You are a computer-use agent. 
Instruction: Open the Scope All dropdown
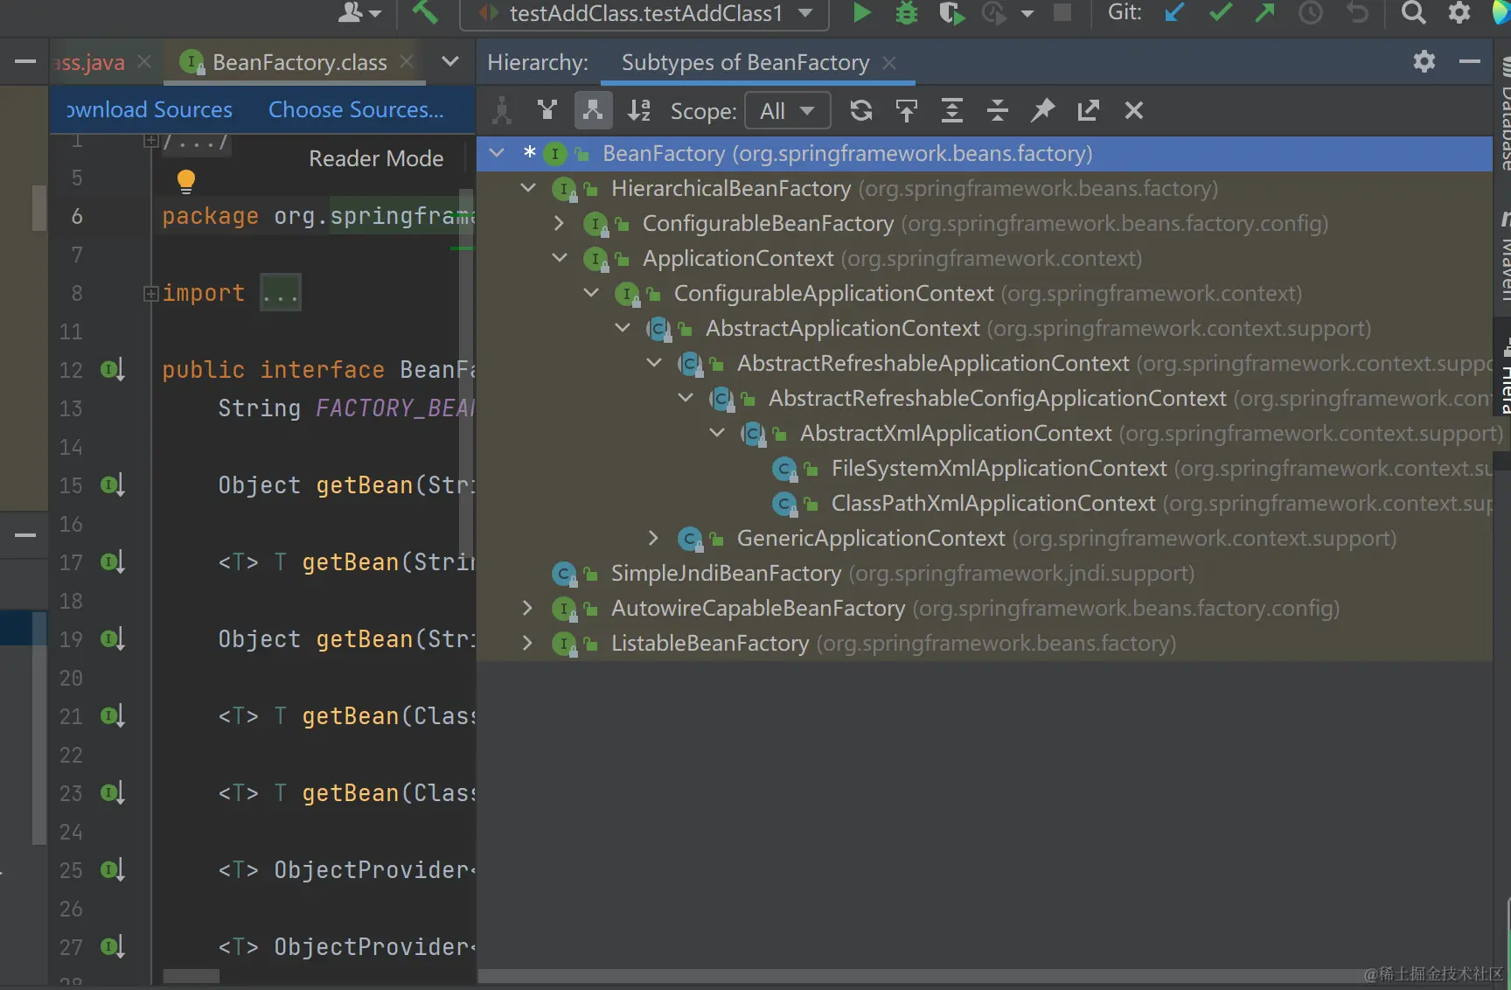787,111
